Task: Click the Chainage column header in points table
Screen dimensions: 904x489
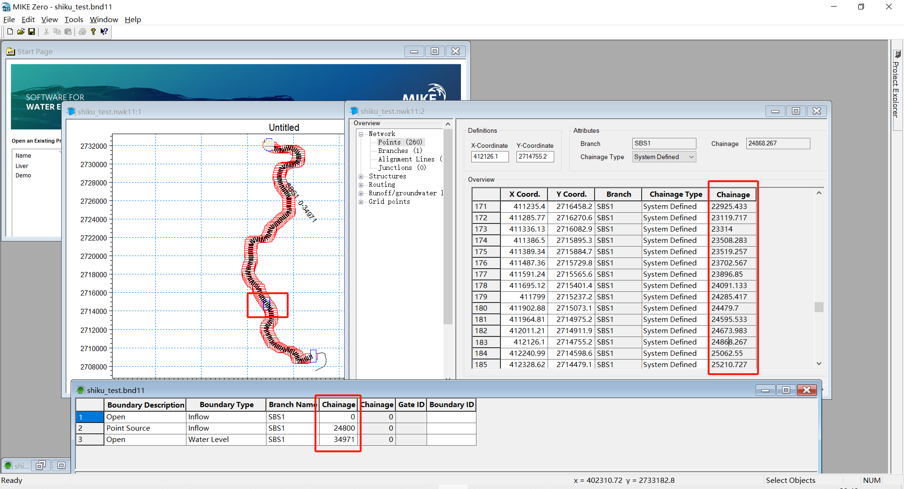Action: point(733,194)
